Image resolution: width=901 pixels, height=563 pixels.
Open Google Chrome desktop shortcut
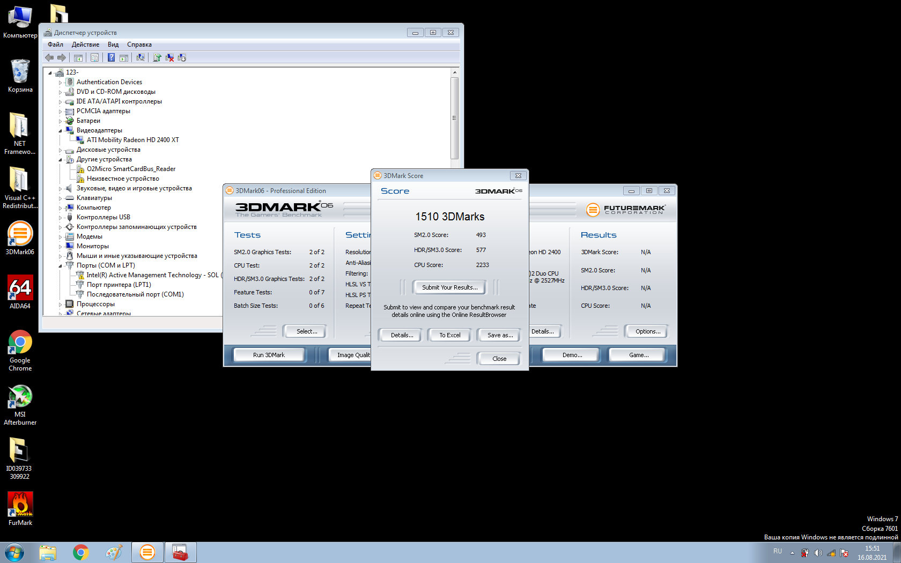coord(20,351)
